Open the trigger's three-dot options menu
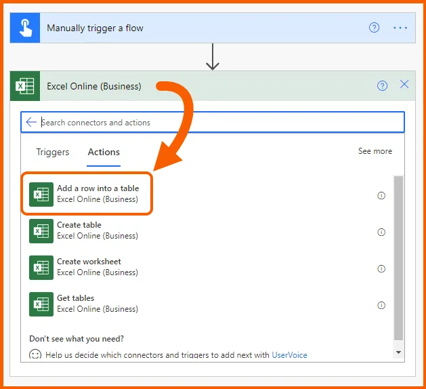This screenshot has height=389, width=426. [x=400, y=28]
